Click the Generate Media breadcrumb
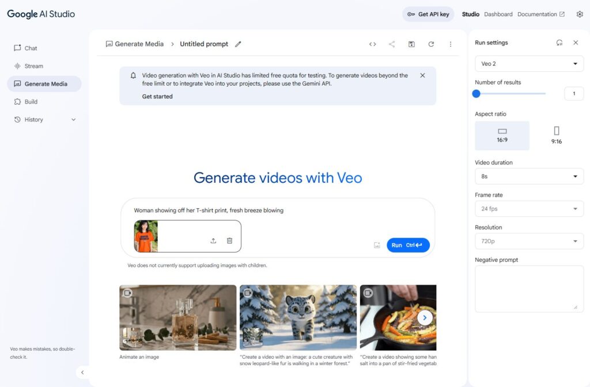This screenshot has width=590, height=387. coord(135,44)
